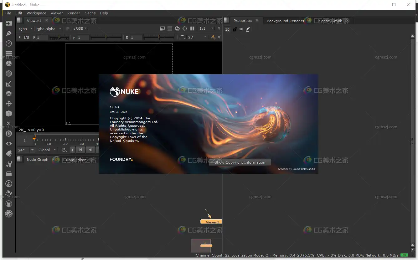Click Show Copyright Information button

coord(240,162)
